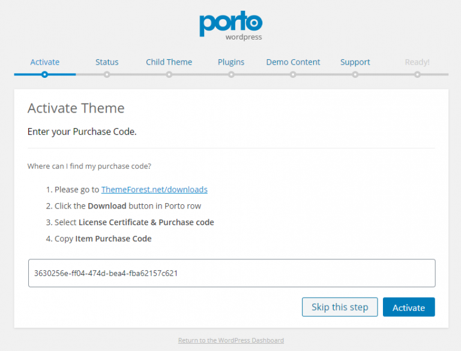Click the Porto WordPress logo
This screenshot has width=461, height=351.
(x=230, y=26)
